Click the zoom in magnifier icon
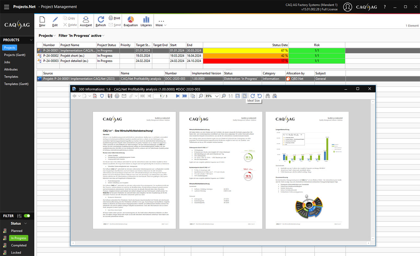 click(224, 96)
